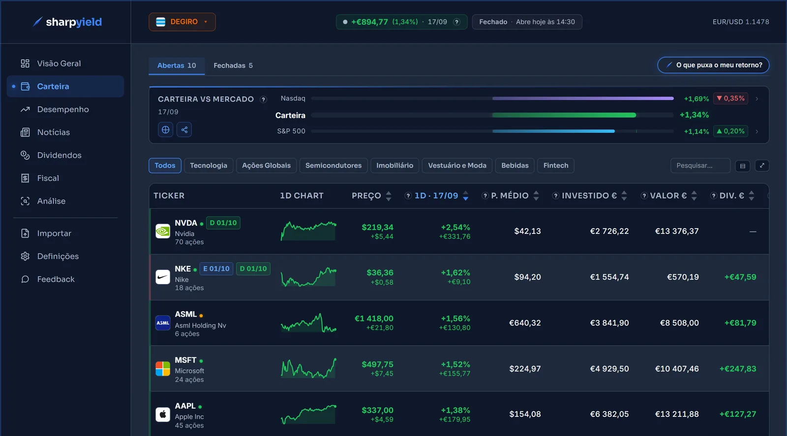Switch to the Fechadas 5 tab
787x436 pixels.
233,65
